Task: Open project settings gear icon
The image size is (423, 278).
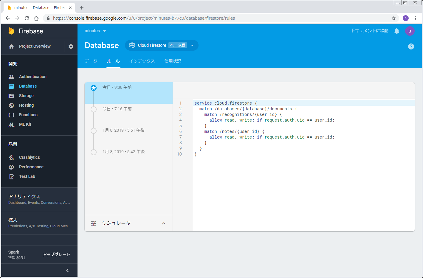Action: coord(71,46)
